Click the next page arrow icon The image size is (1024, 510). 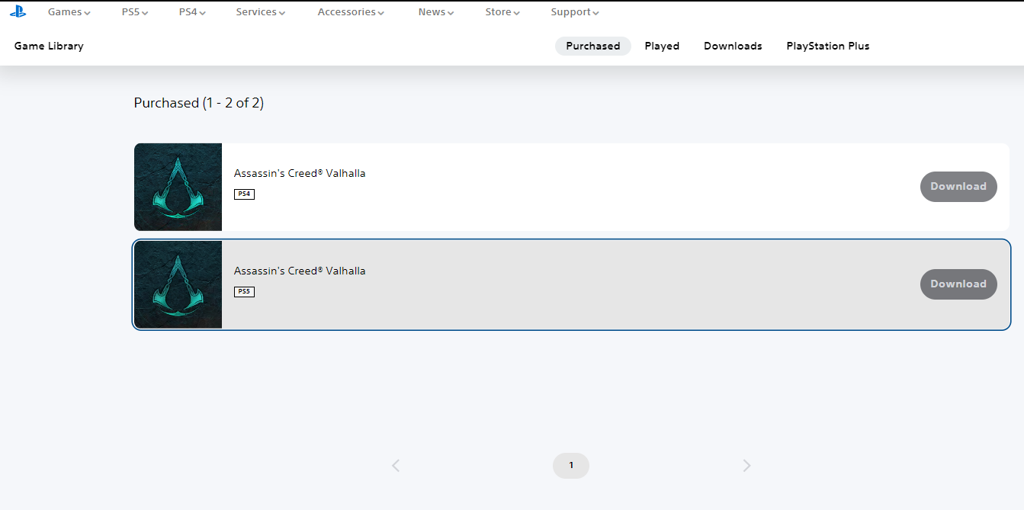point(746,466)
